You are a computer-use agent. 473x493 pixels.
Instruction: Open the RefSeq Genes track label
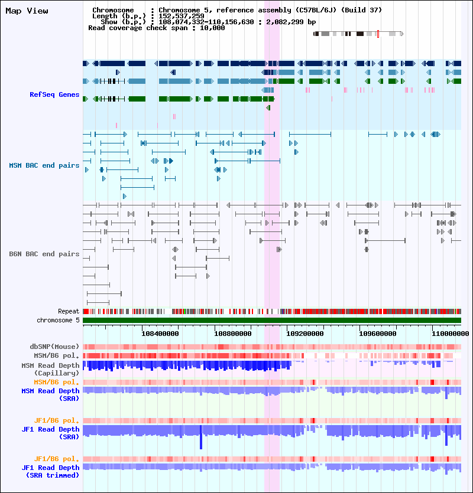54,94
